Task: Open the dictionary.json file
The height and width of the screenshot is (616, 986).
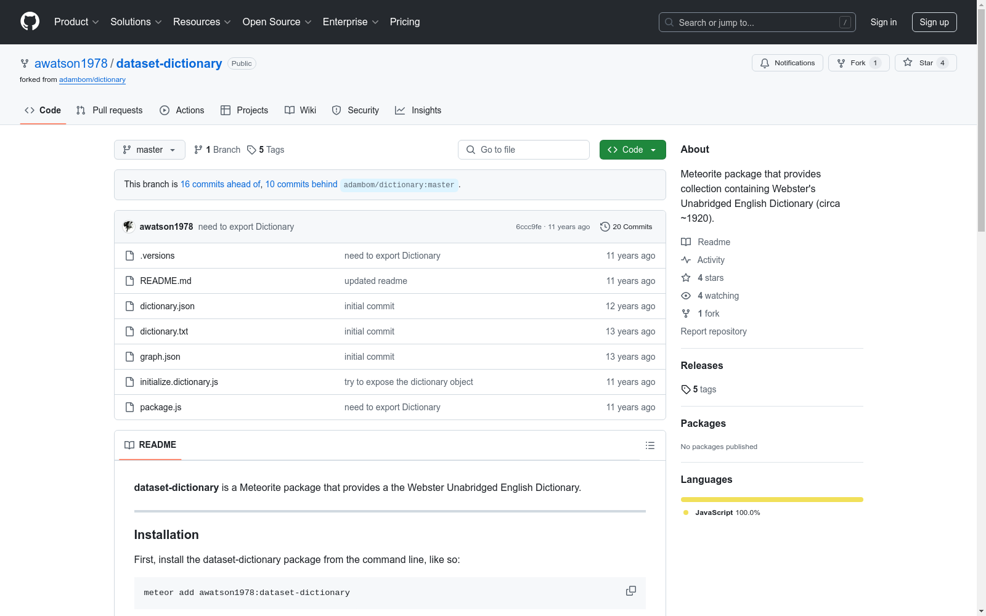Action: tap(167, 306)
